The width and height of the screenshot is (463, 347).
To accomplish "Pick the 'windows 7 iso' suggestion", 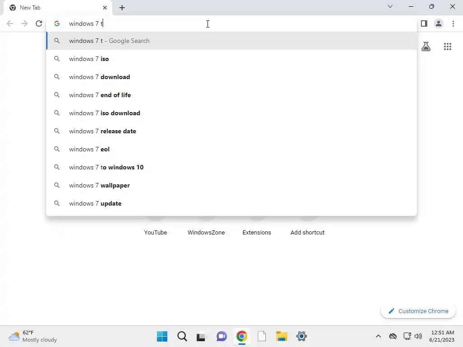I will point(231,59).
